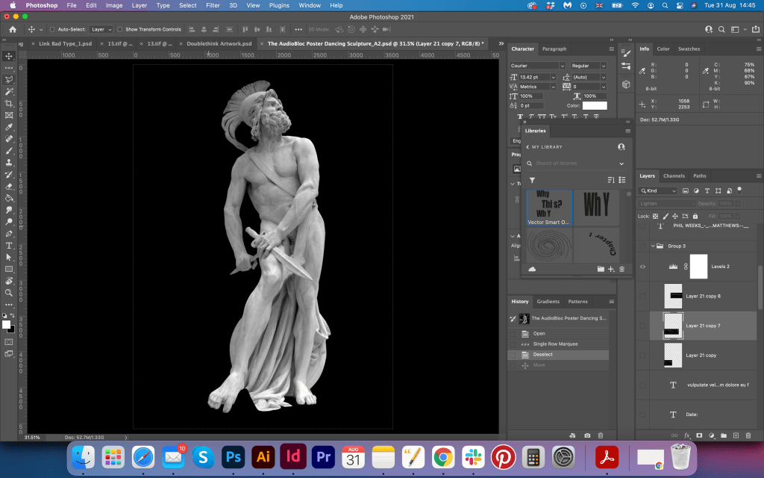
Task: Delete the selected layer using the Layers panel trash icon
Action: (x=750, y=435)
